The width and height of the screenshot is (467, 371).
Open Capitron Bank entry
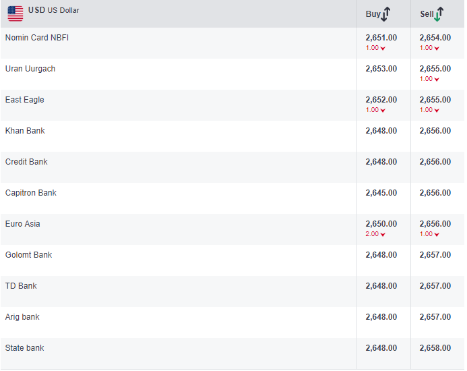coord(31,193)
